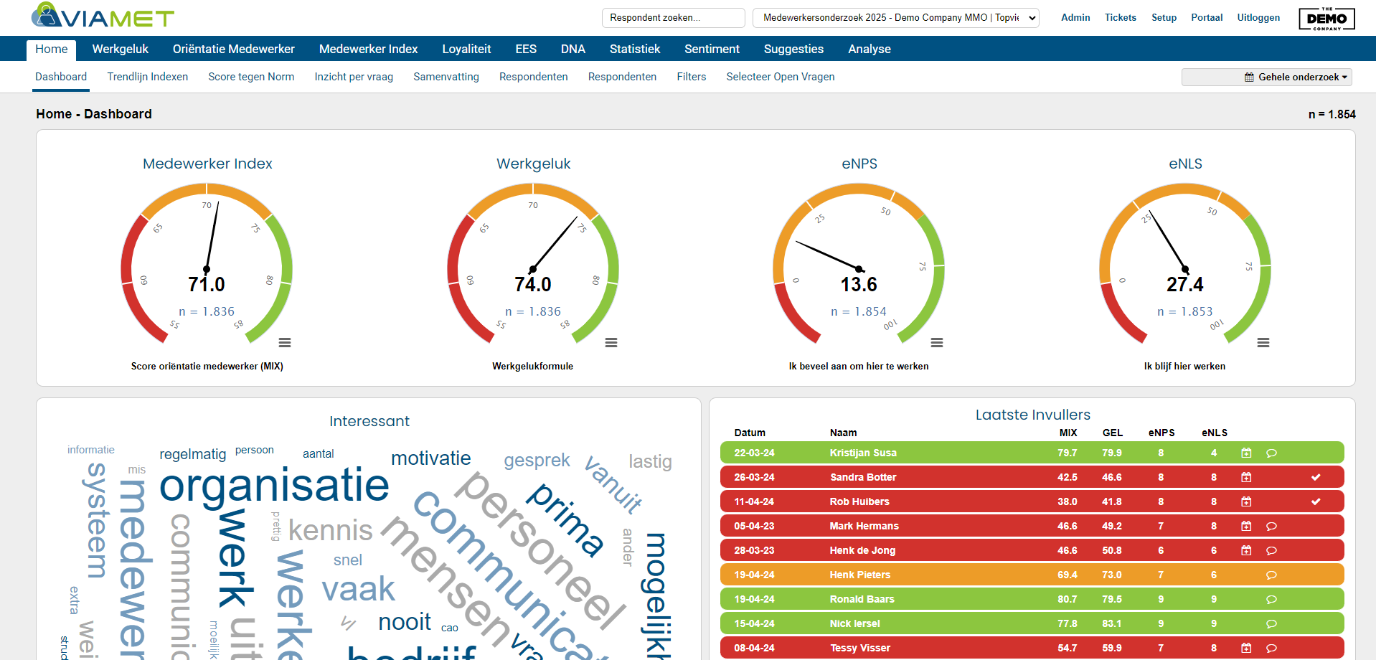Open the Samenvatting sub-tab
1376x660 pixels.
point(446,77)
